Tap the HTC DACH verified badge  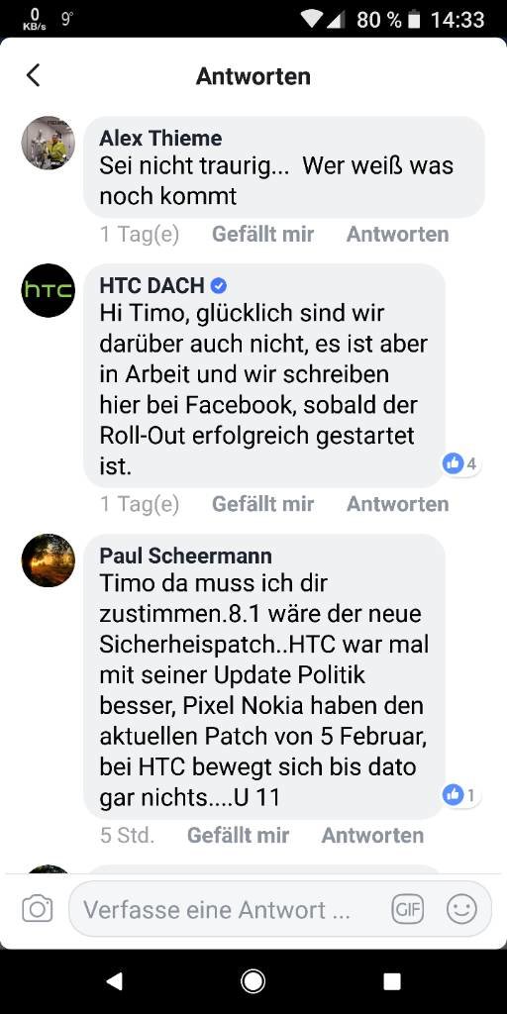point(219,285)
